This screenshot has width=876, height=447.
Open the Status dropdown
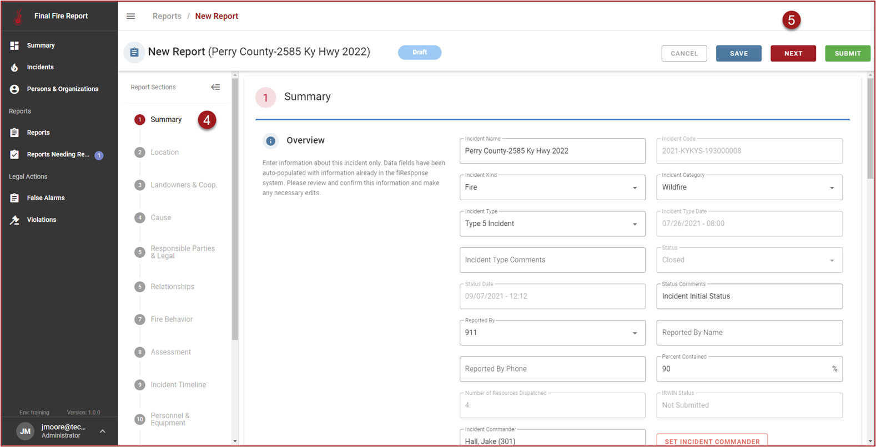tap(749, 260)
